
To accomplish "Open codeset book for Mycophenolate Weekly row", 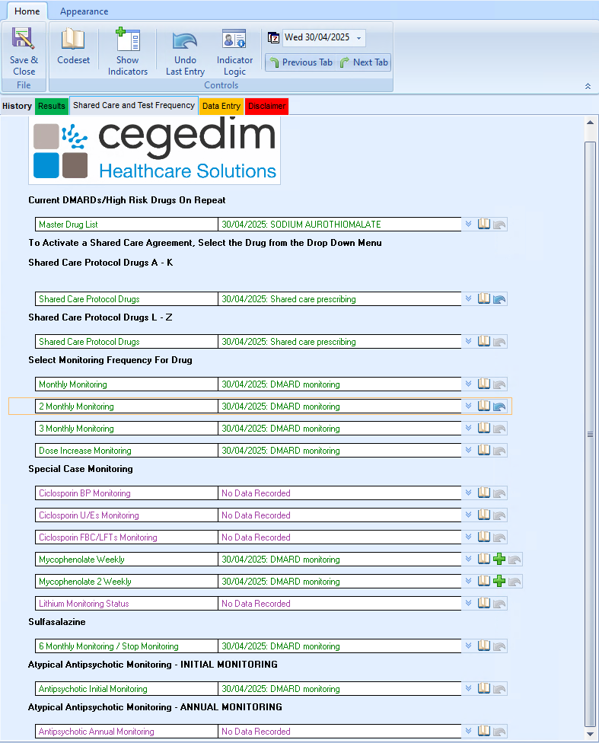I will tap(484, 559).
